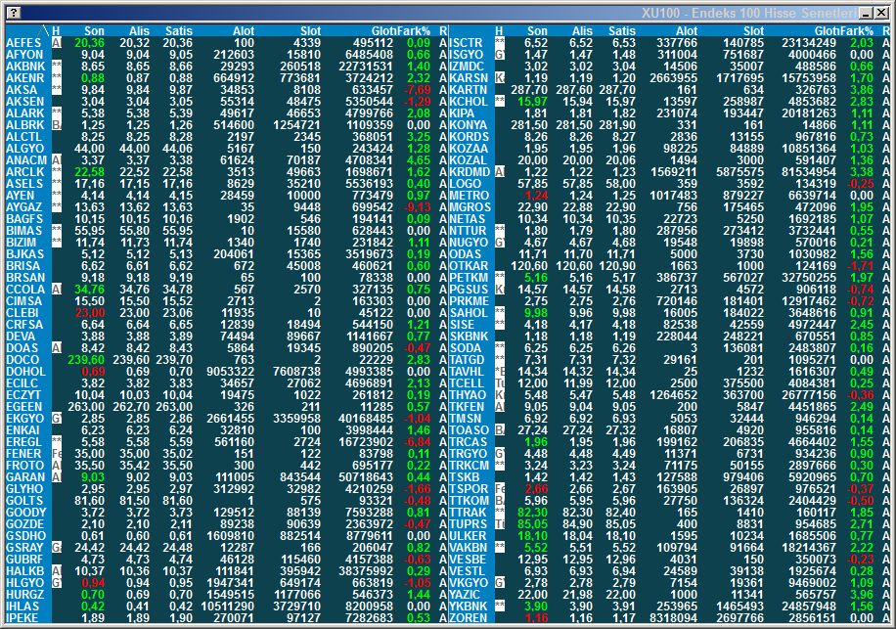Select the AEFES stock row symbol
Viewport: 896px width, 629px height.
[23, 43]
